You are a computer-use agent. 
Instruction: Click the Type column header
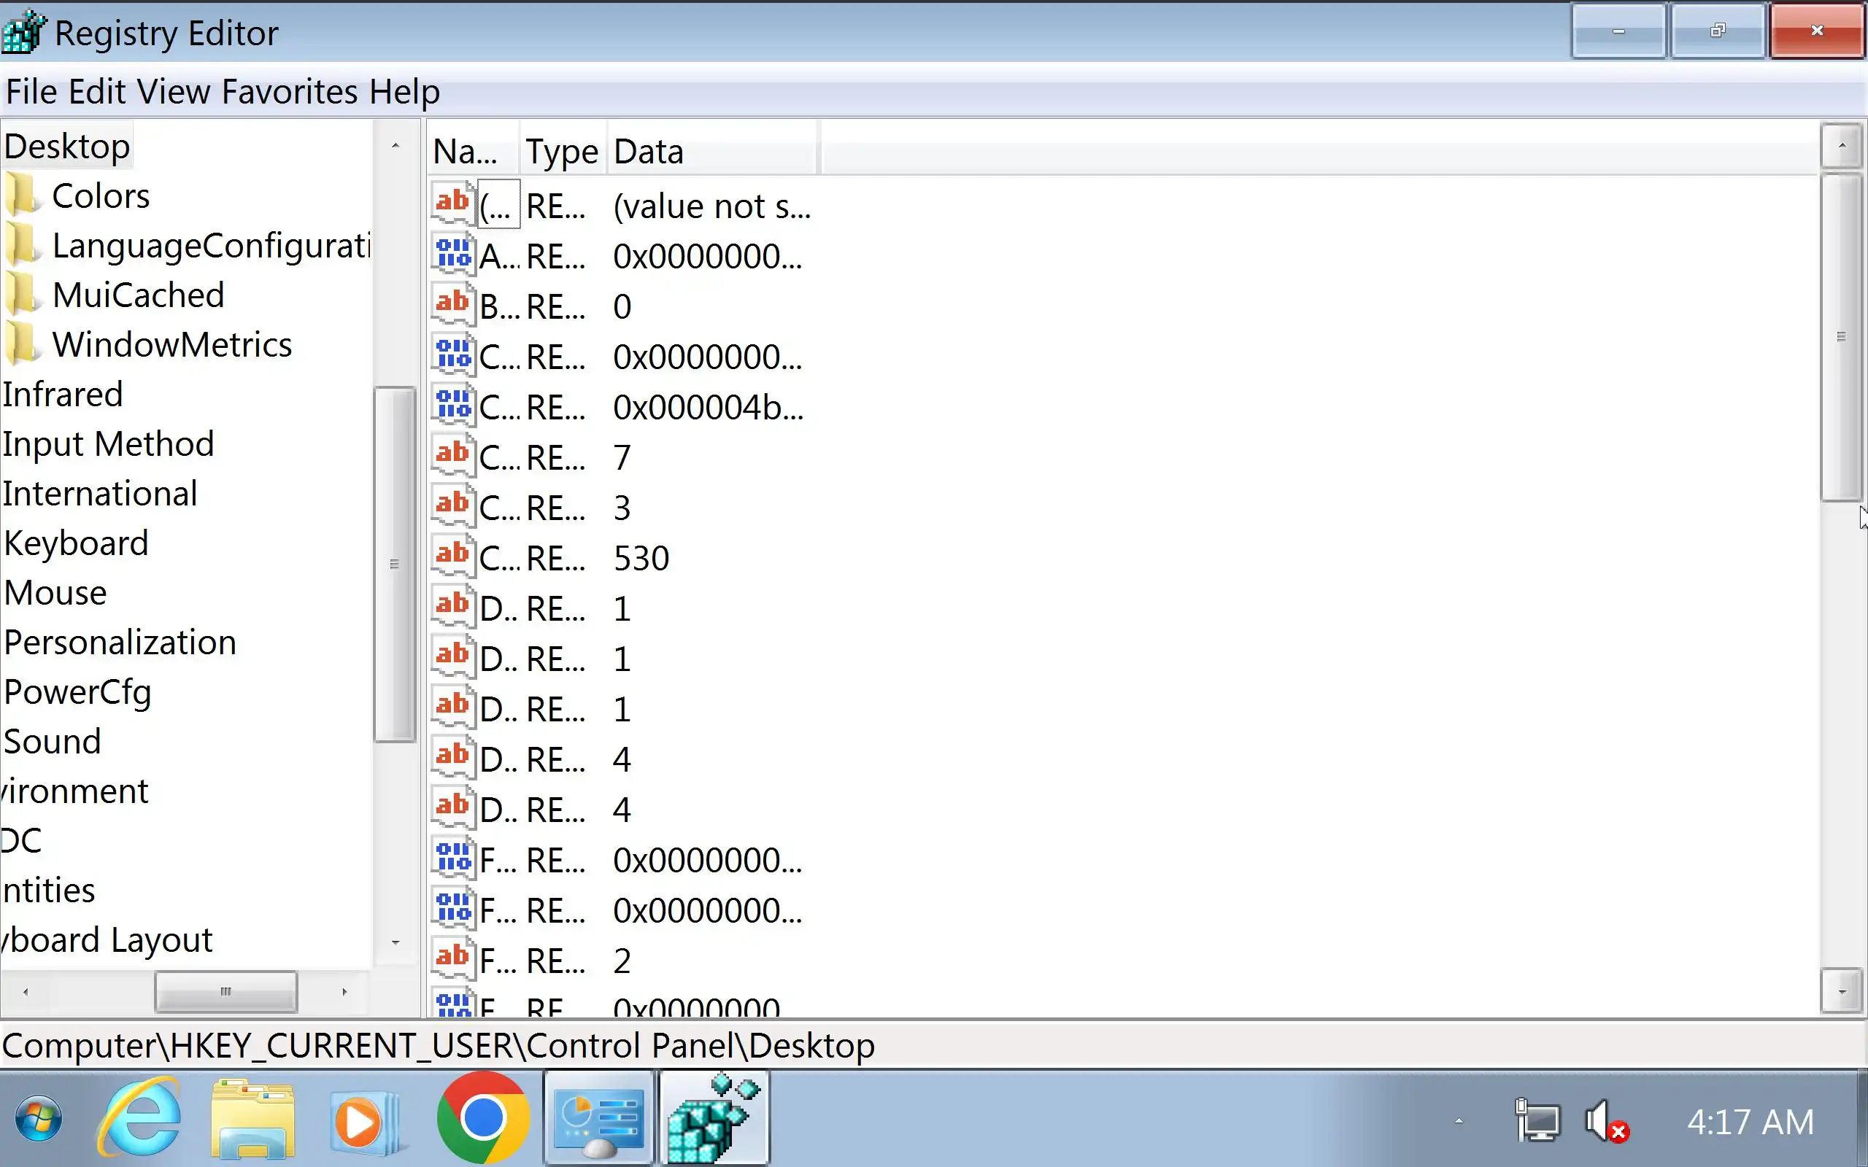pyautogui.click(x=561, y=151)
